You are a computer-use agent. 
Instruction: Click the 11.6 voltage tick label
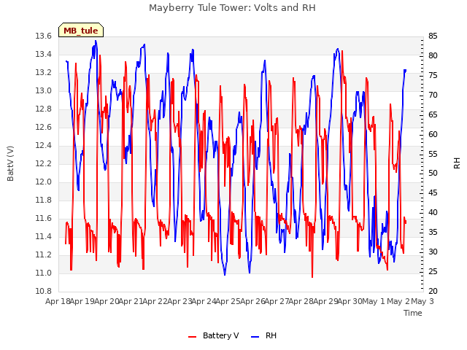coord(44,219)
